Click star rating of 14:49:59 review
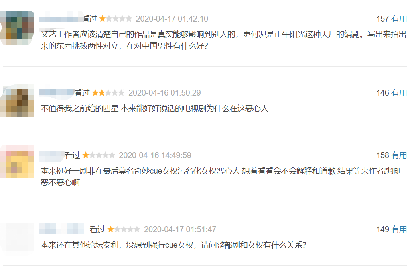 tap(99, 155)
